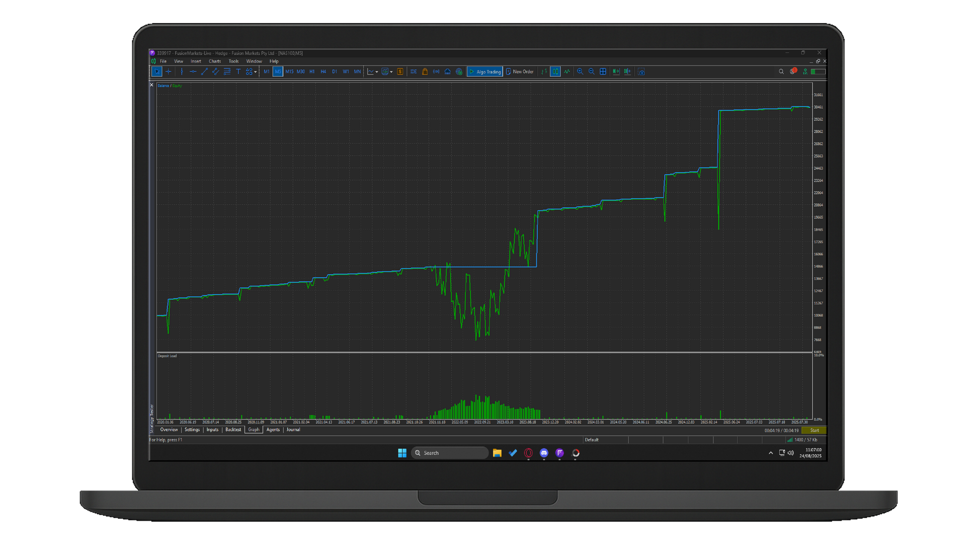Click the green connection status icon
The image size is (979, 551).
(x=805, y=71)
